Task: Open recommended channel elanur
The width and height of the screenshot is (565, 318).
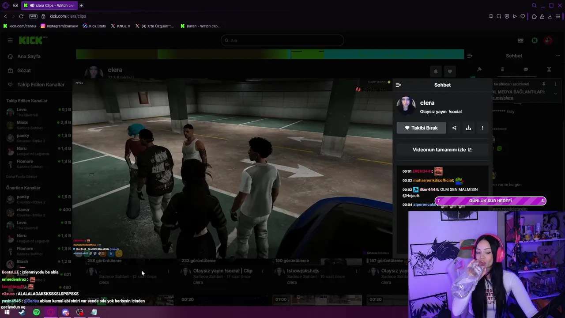Action: [x=38, y=212]
